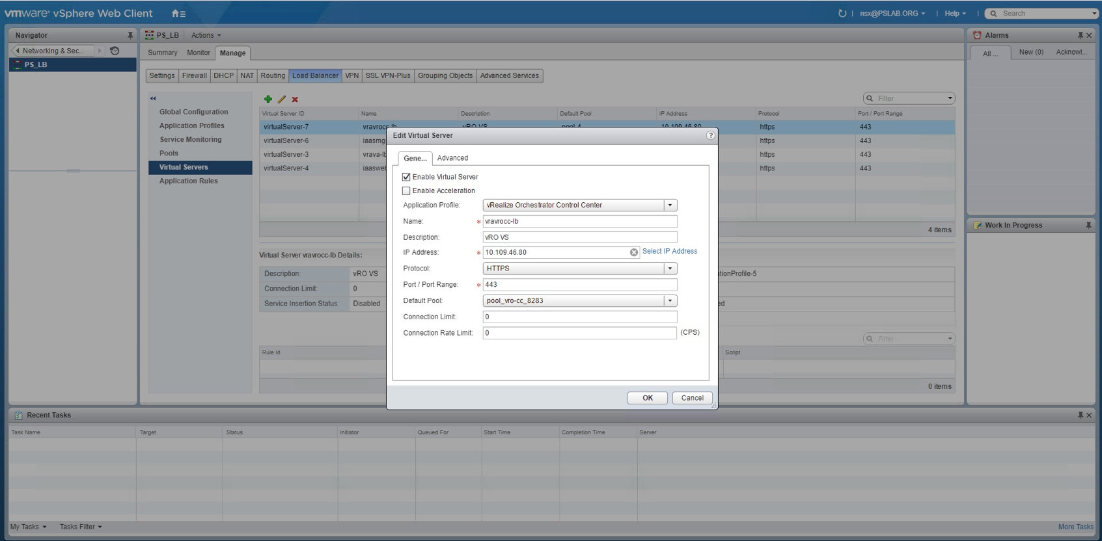Click the Select IP Address link
This screenshot has width=1102, height=541.
[670, 251]
